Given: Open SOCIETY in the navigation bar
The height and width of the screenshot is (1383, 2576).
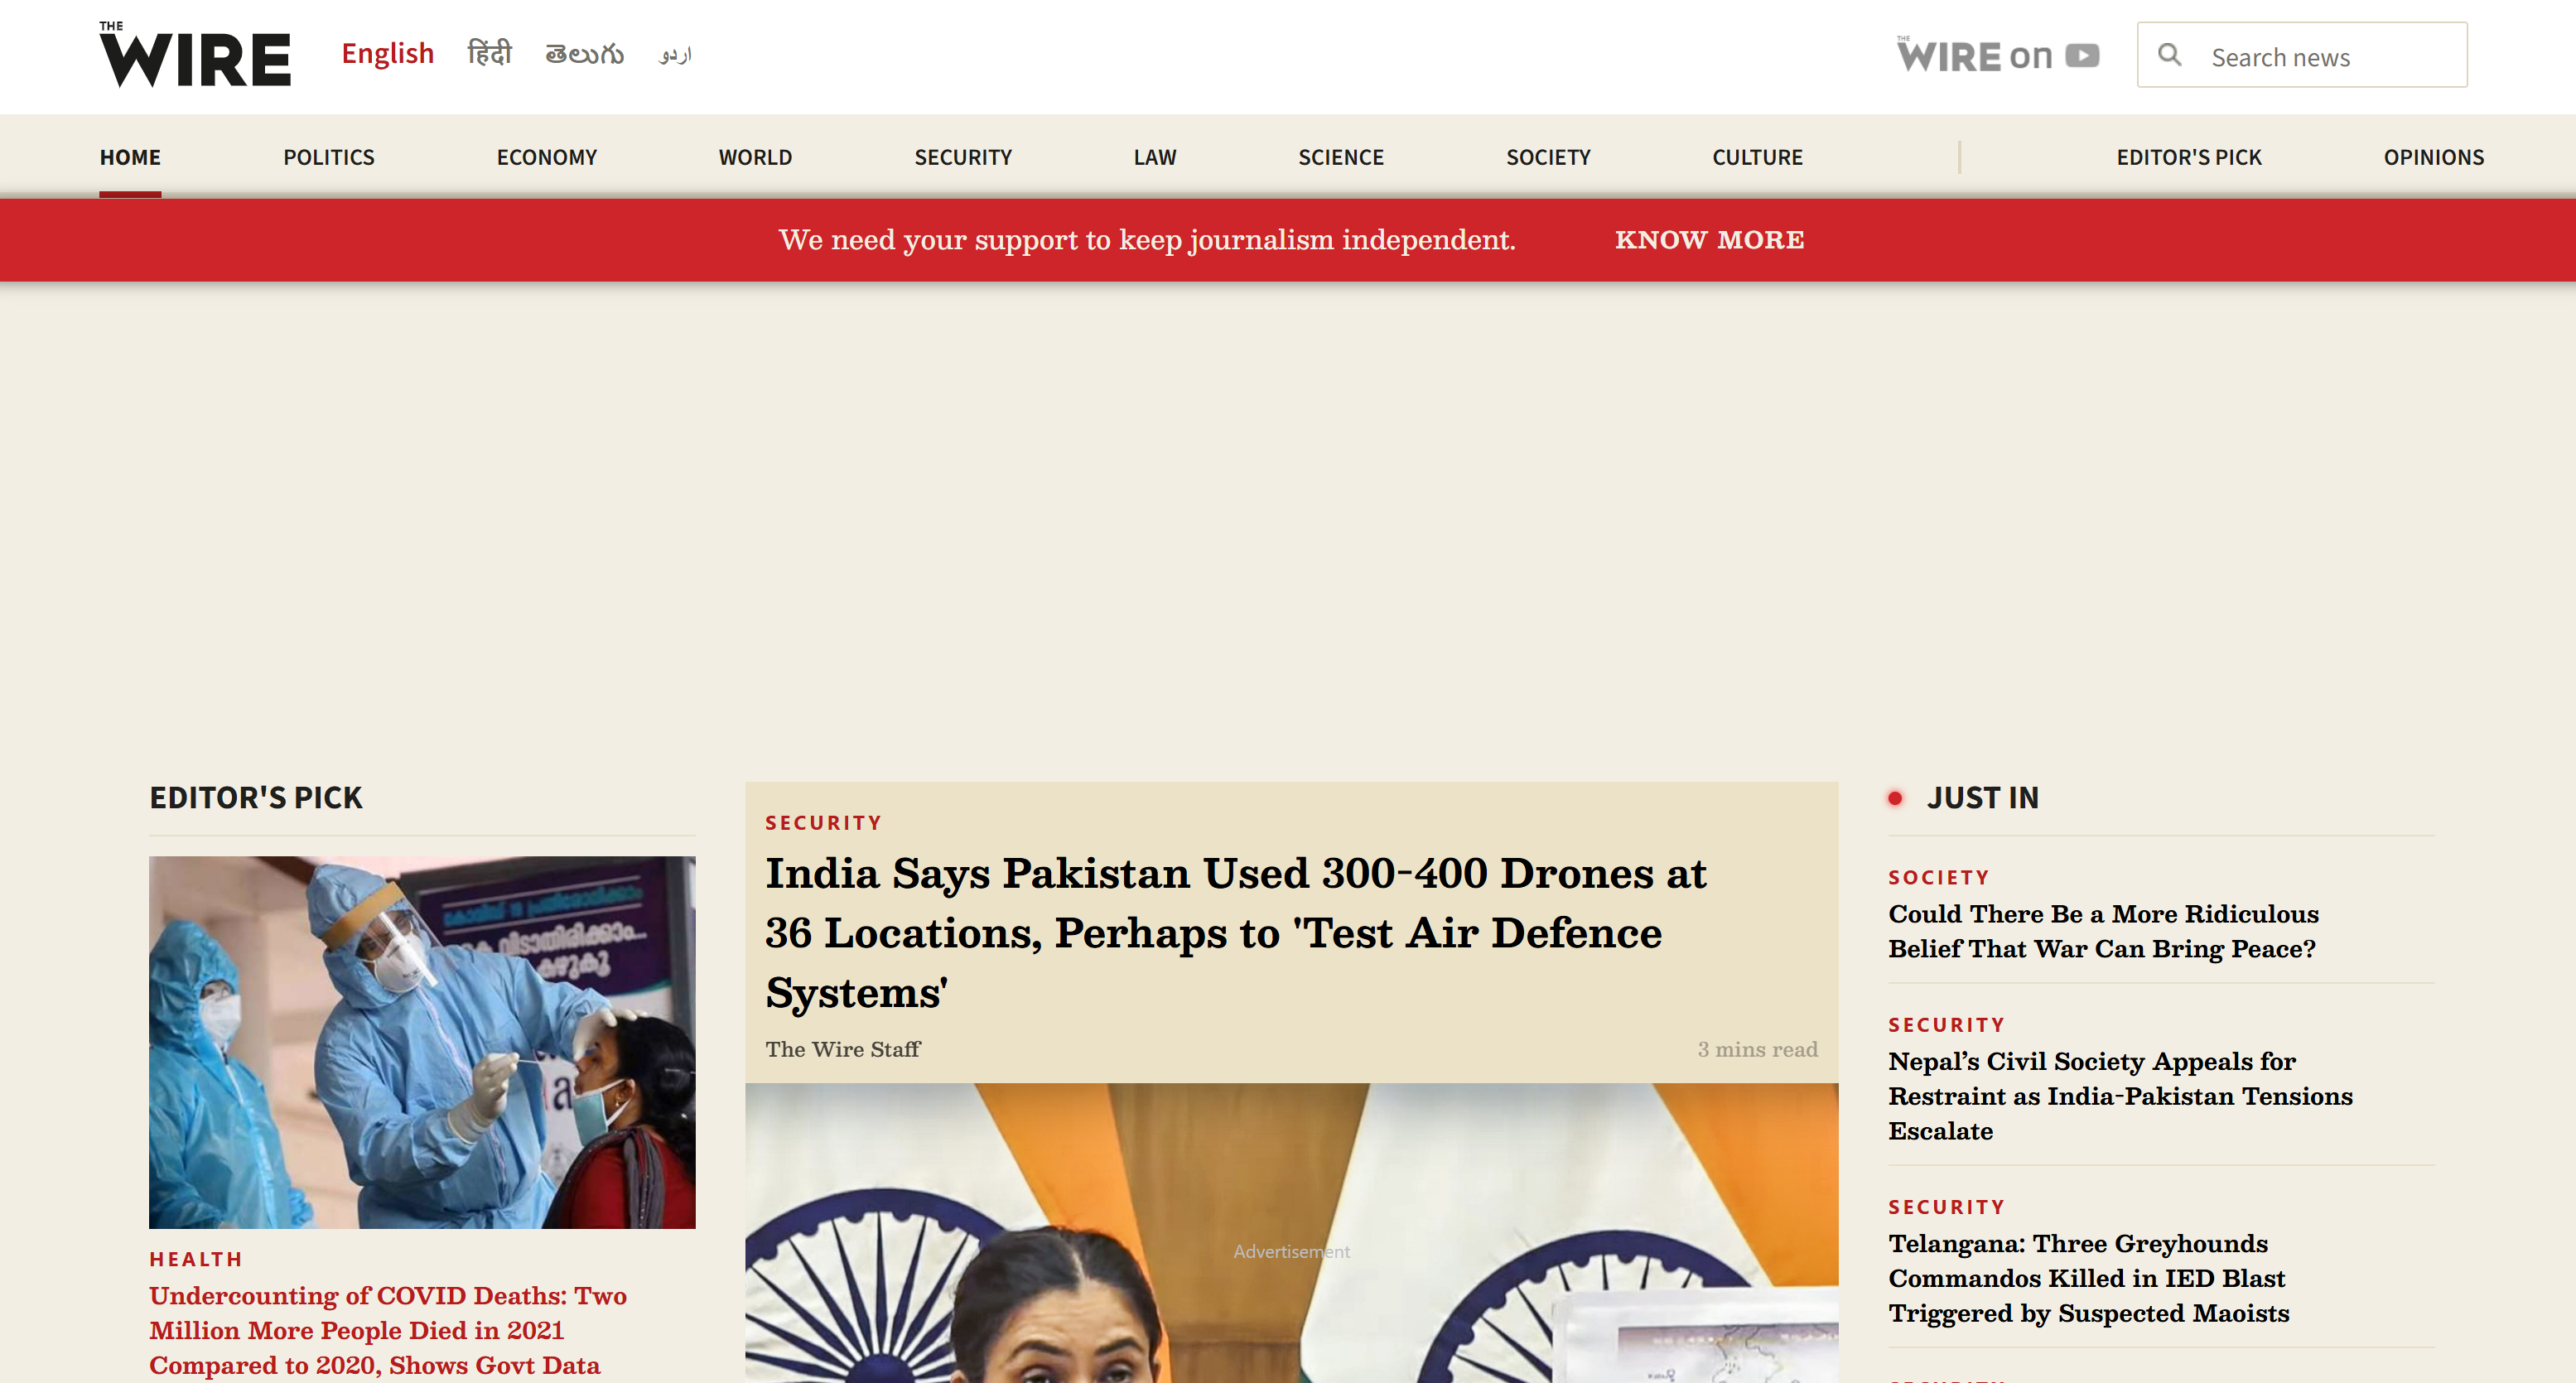Looking at the screenshot, I should click(1548, 157).
